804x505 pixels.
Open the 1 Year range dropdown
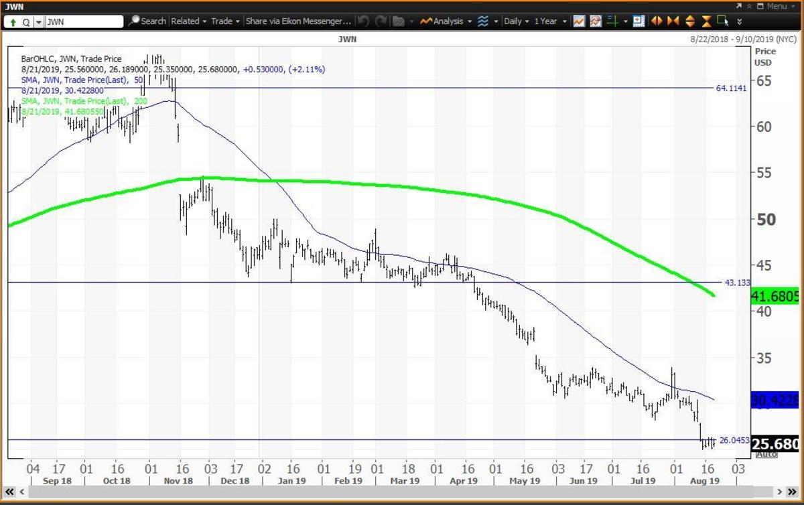click(x=549, y=21)
